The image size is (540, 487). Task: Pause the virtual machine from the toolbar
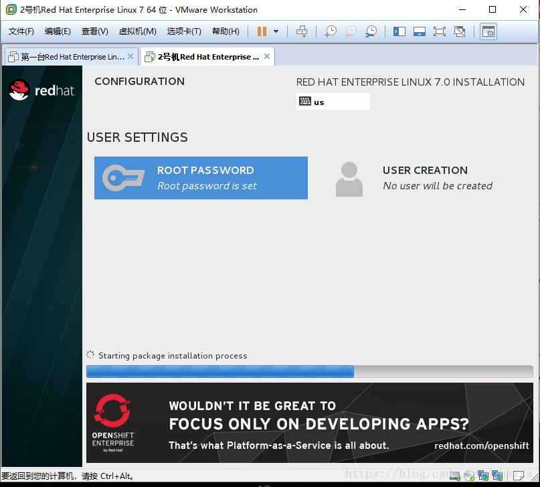[x=262, y=31]
